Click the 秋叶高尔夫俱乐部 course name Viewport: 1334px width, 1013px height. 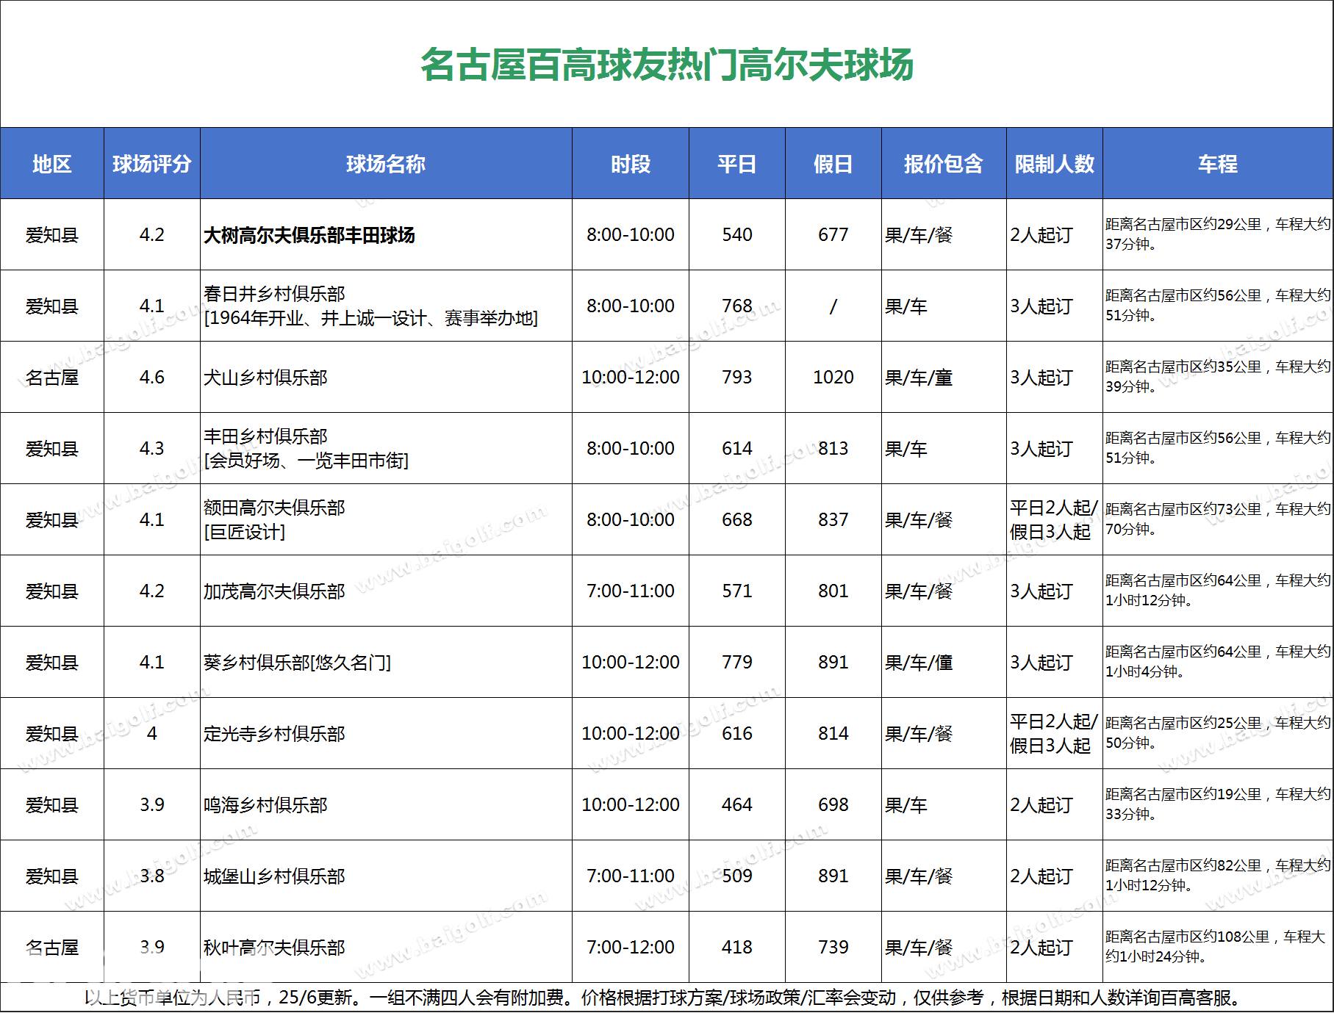(274, 948)
